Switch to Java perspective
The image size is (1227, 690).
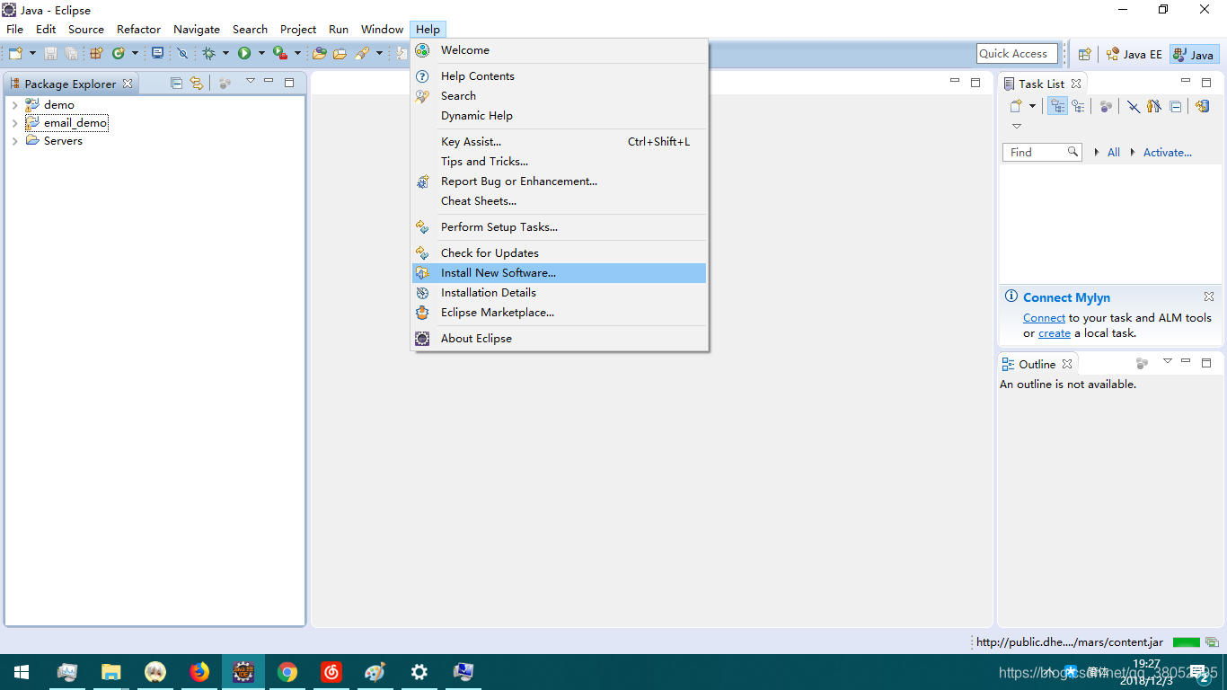pyautogui.click(x=1194, y=54)
